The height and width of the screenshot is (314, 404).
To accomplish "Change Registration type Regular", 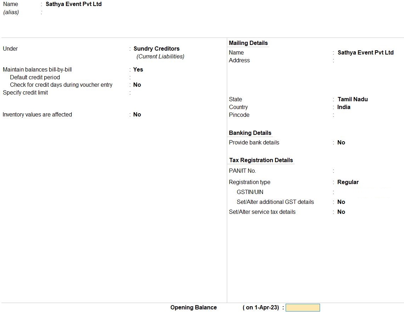I will [348, 182].
